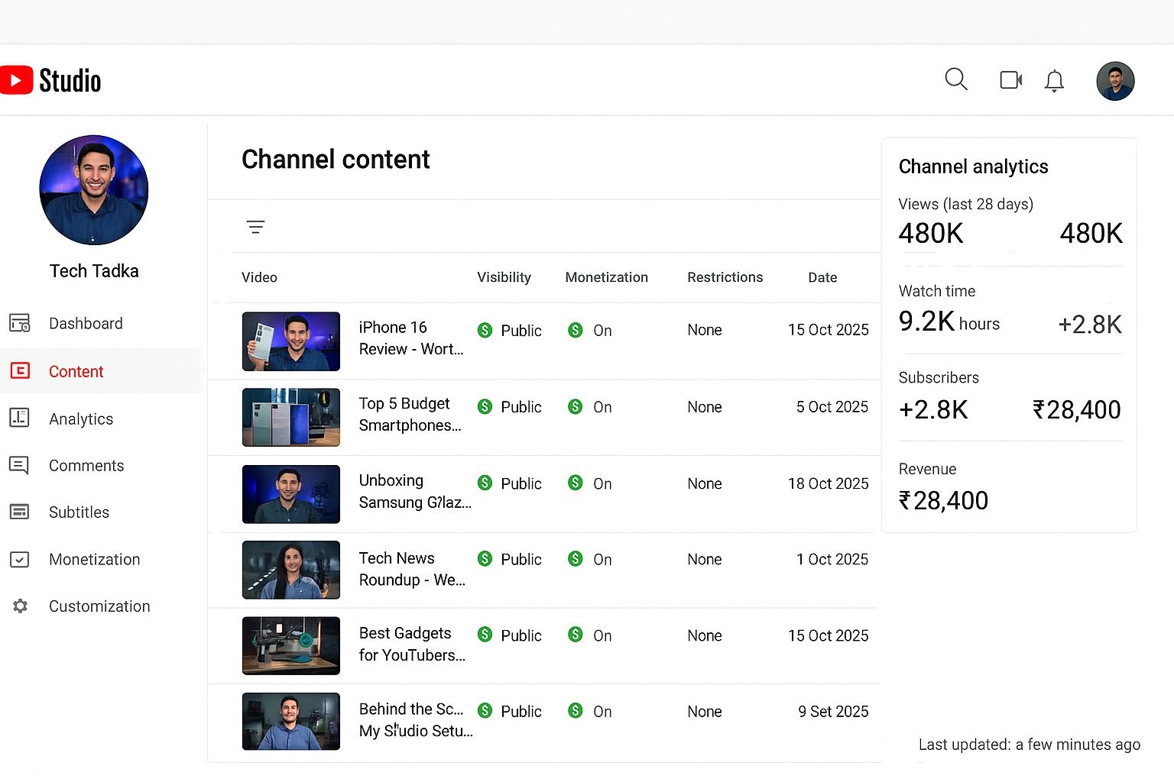This screenshot has height=782, width=1174.
Task: Change visibility for Unboxing Samsung video
Action: pos(508,483)
